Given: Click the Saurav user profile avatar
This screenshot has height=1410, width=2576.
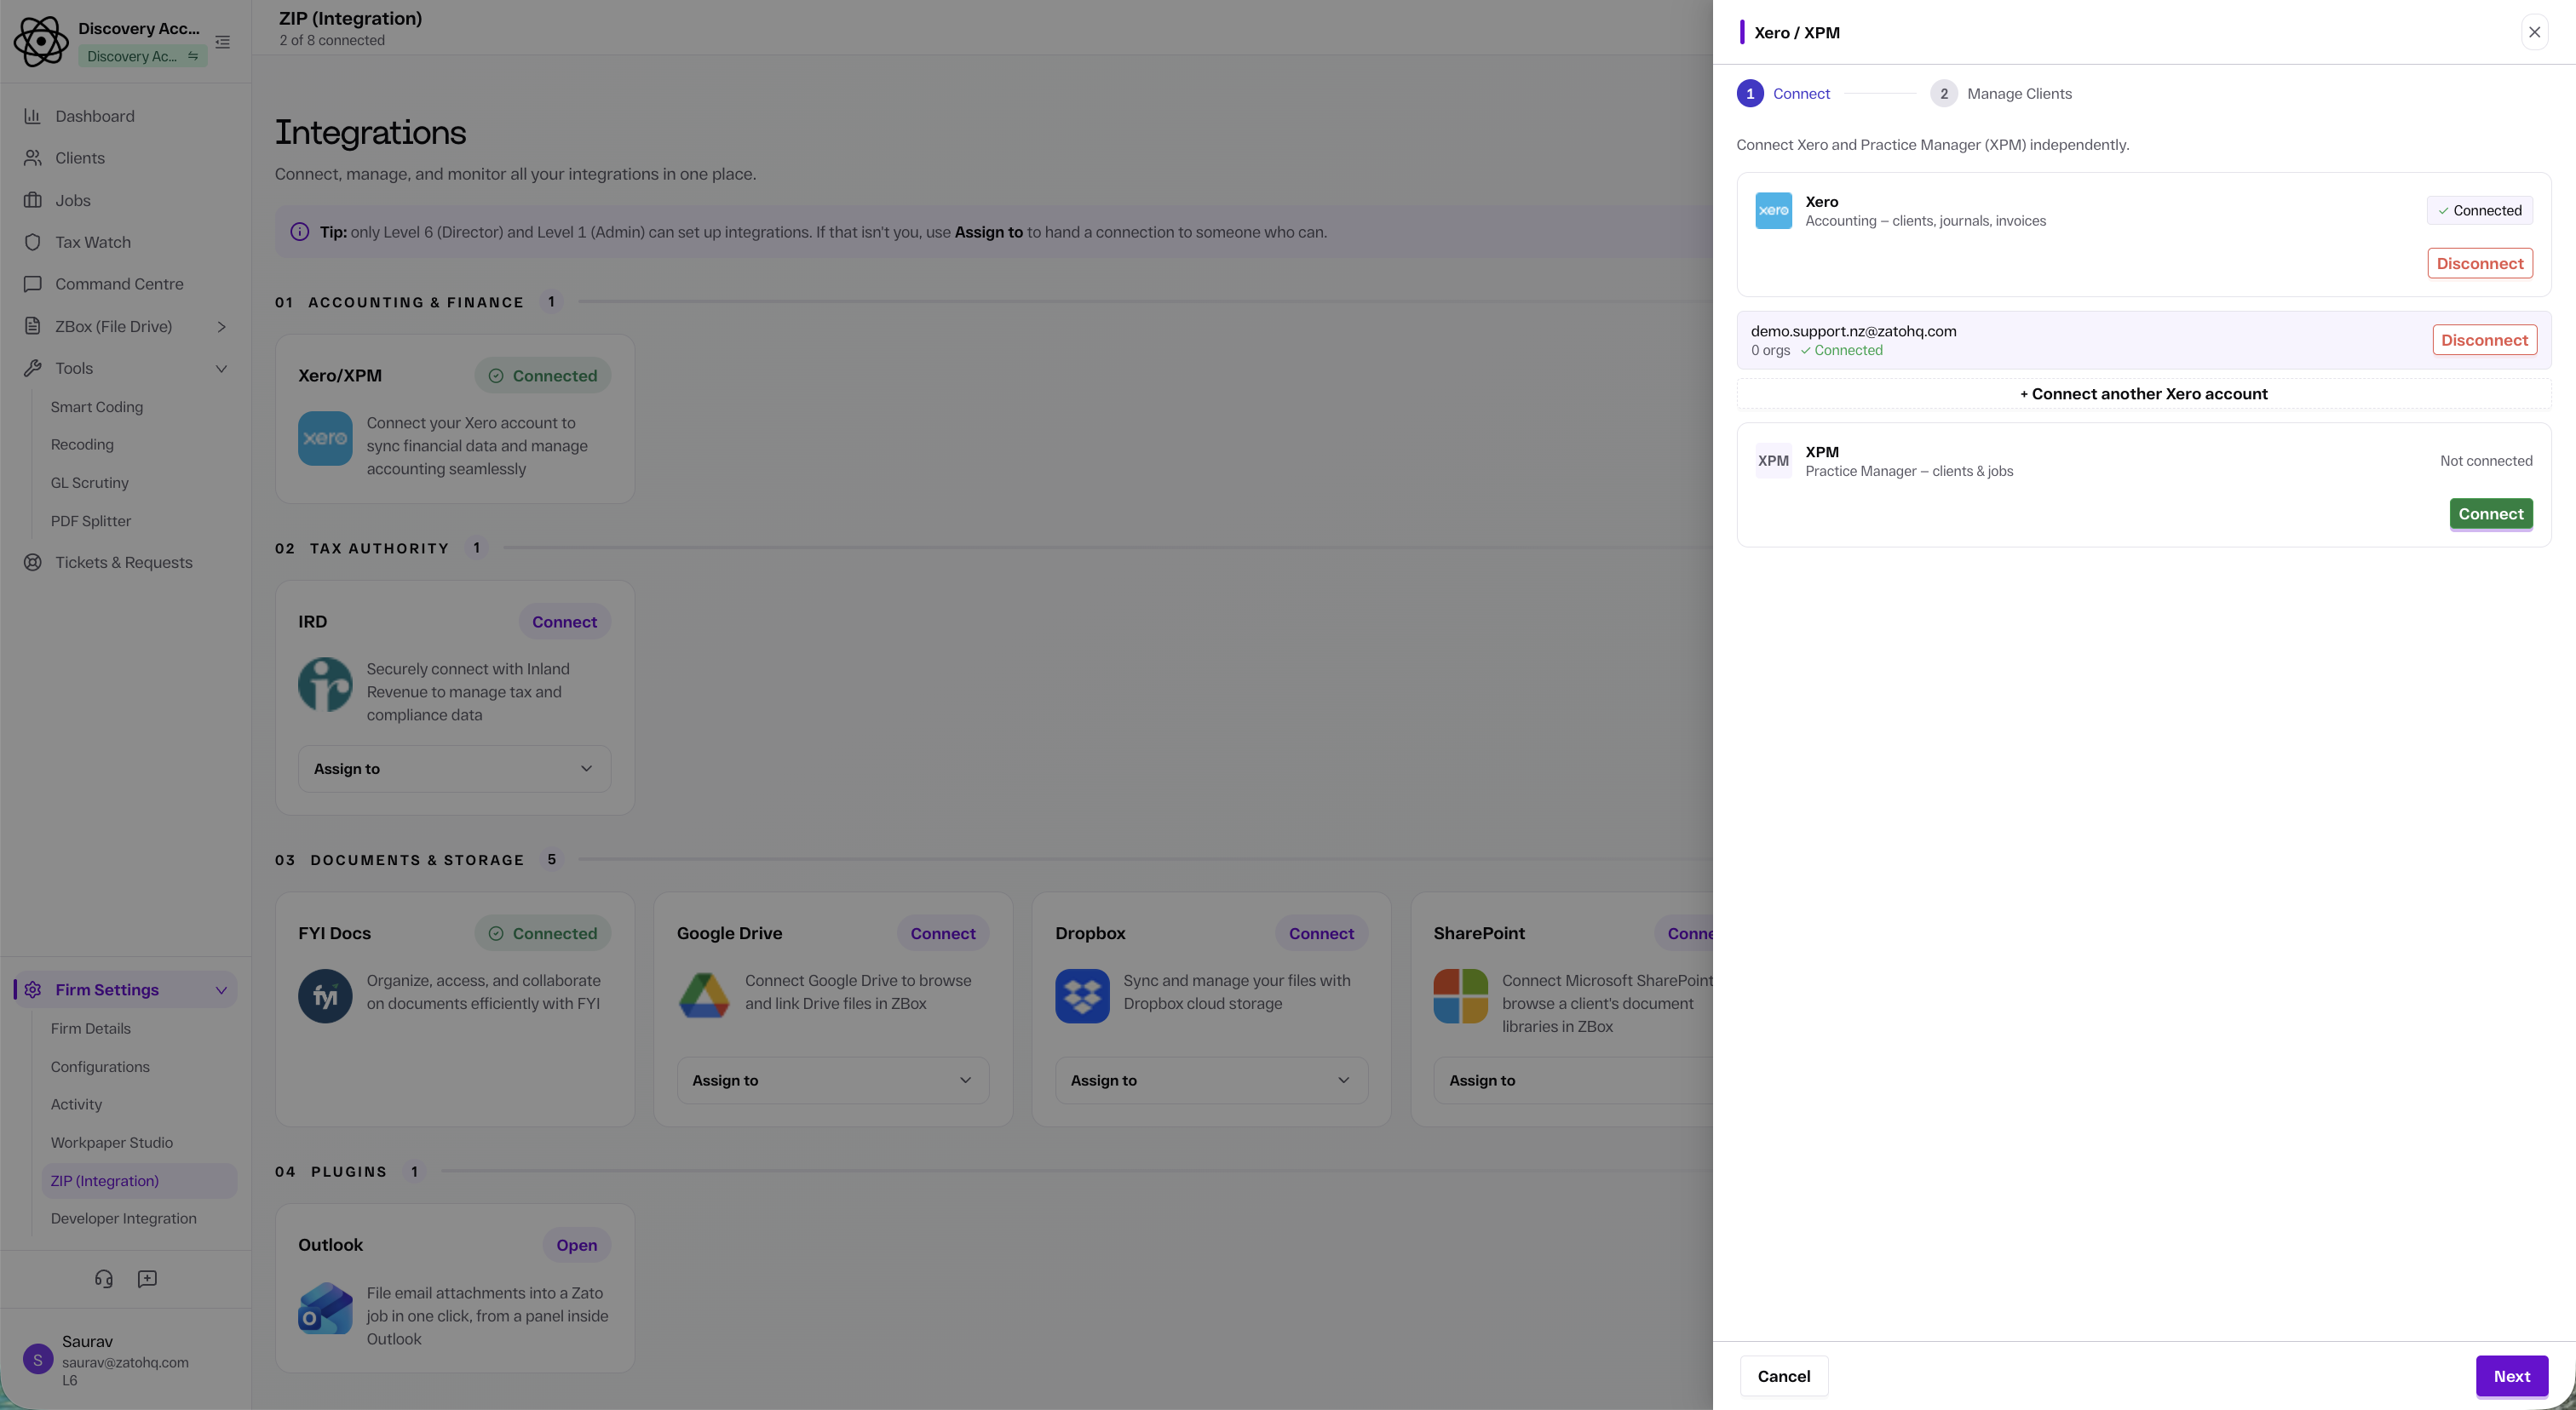Looking at the screenshot, I should [38, 1359].
